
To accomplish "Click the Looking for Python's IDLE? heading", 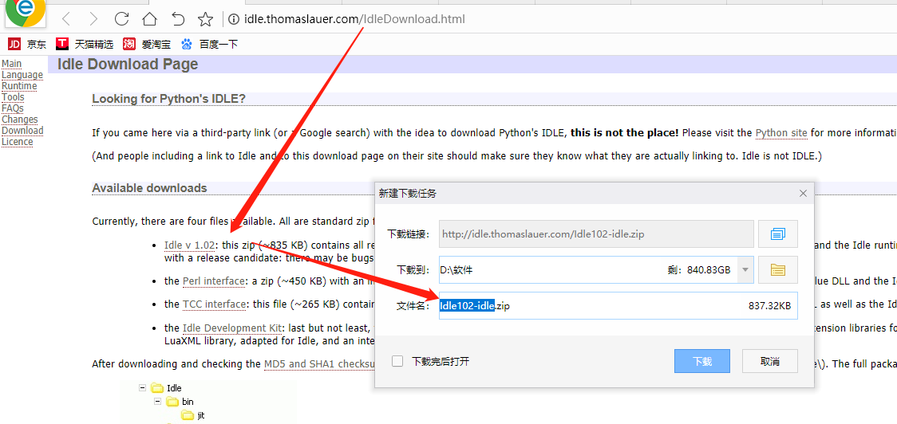I will [168, 99].
